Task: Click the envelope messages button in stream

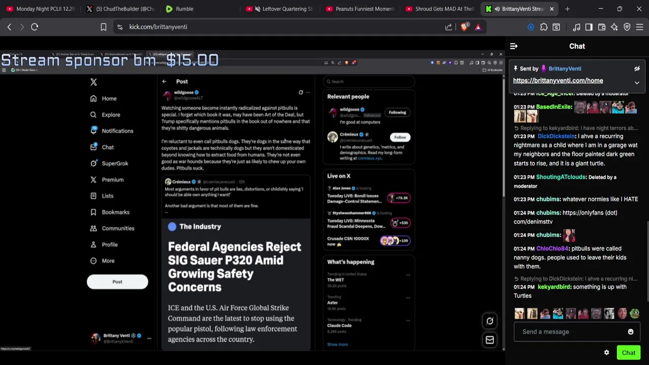Action: pos(490,340)
